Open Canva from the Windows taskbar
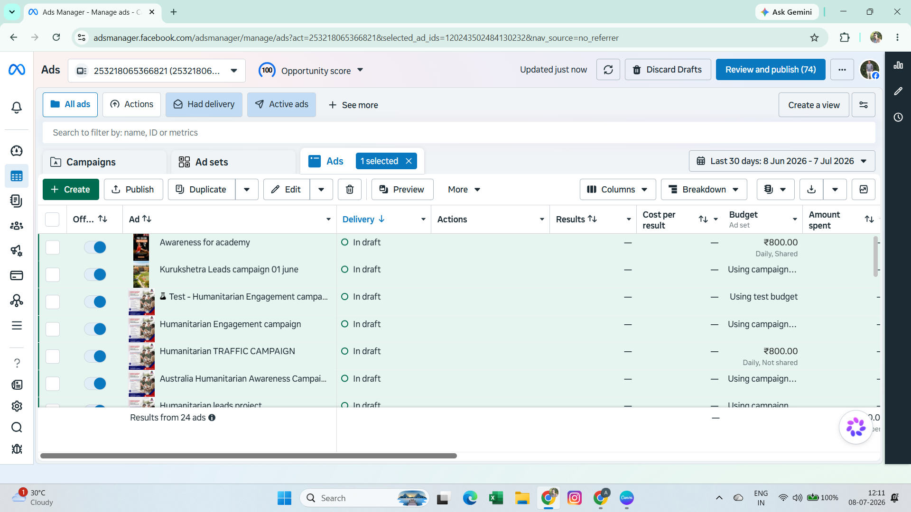 click(626, 498)
